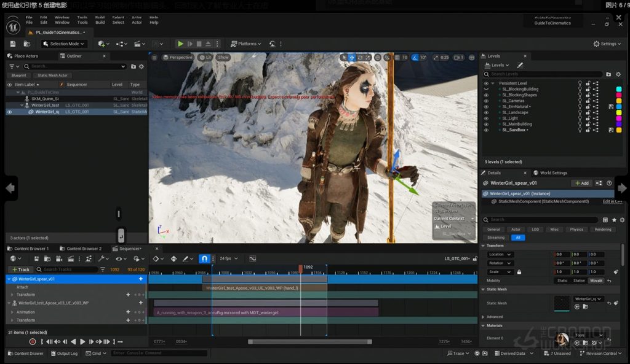Open Settings dropdown at top right
The image size is (630, 364).
coord(607,44)
